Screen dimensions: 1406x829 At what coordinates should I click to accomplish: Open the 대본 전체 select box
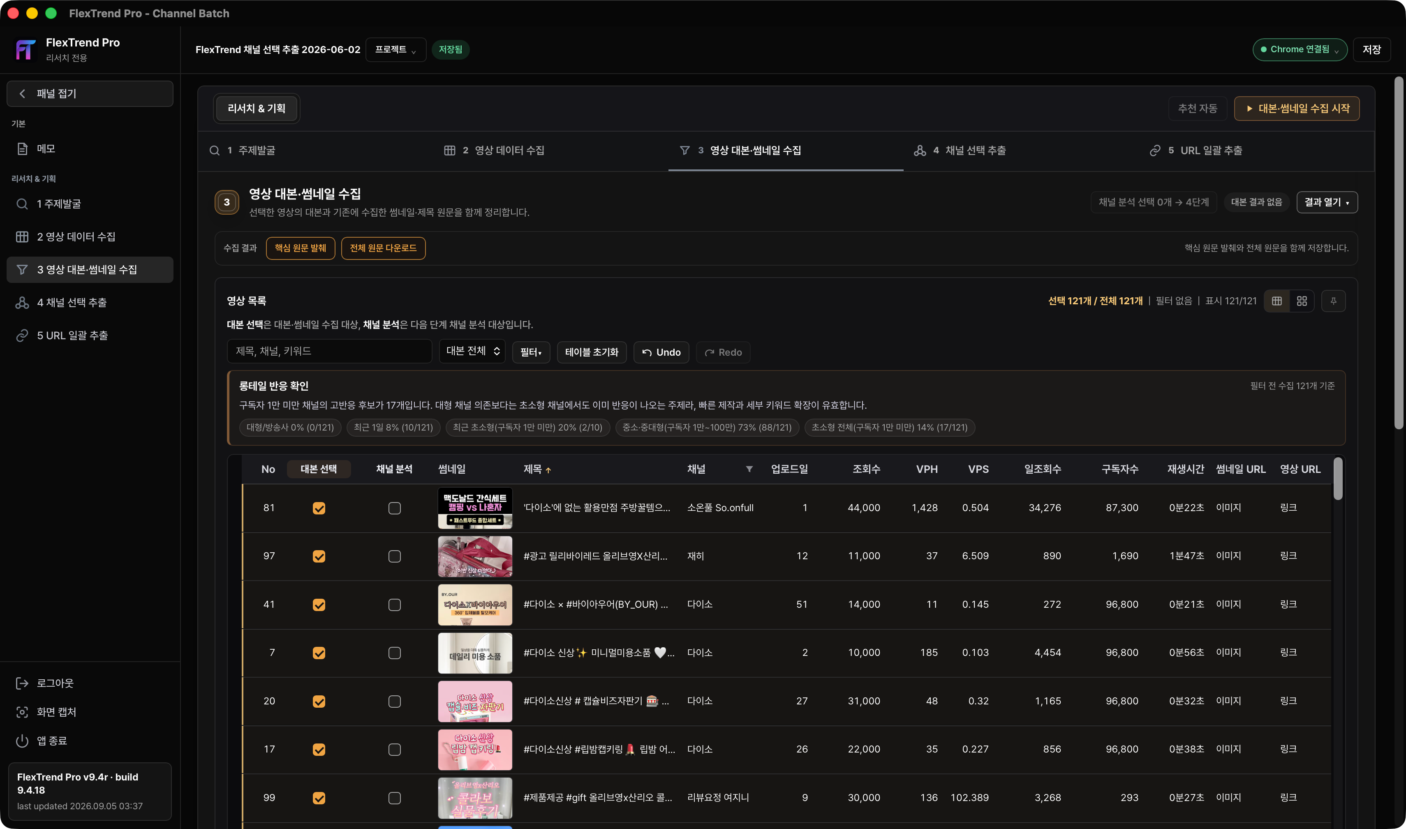[x=472, y=351]
